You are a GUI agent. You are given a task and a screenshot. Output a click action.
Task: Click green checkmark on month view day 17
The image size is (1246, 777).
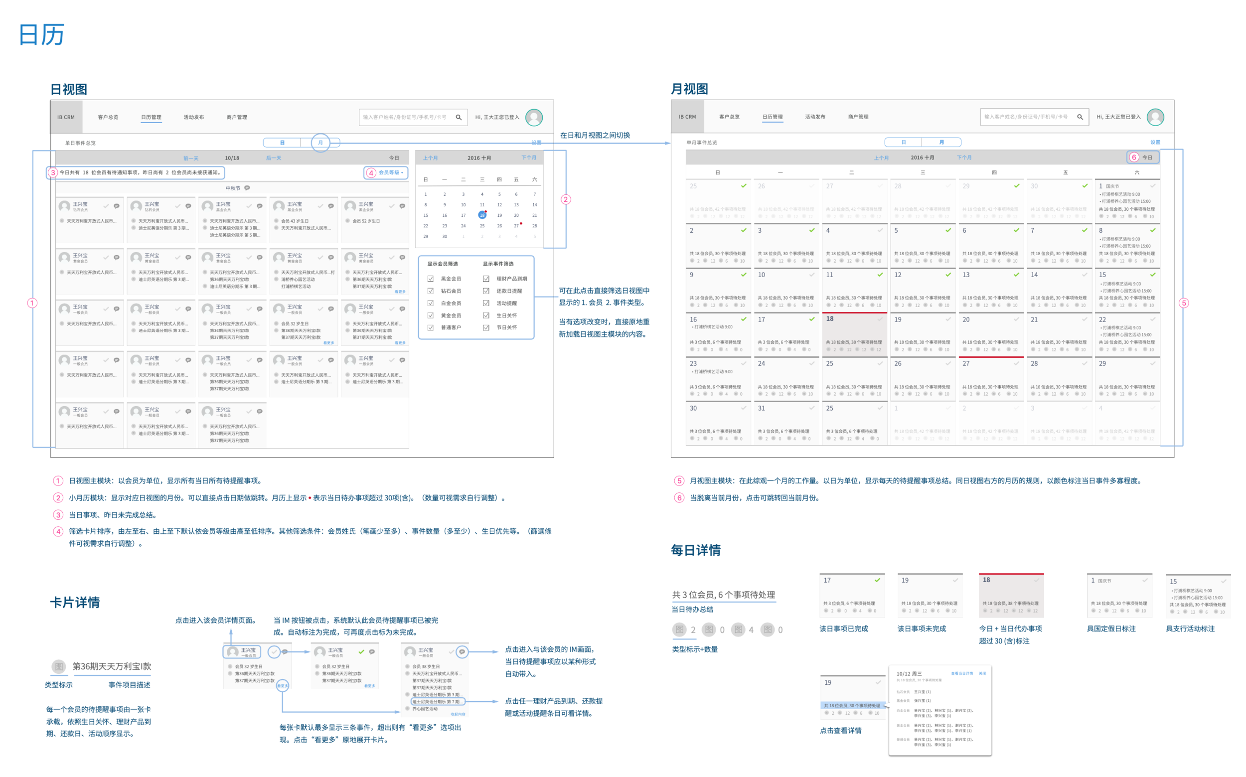[812, 319]
